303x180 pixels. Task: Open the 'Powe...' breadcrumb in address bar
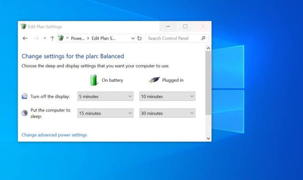pyautogui.click(x=78, y=38)
